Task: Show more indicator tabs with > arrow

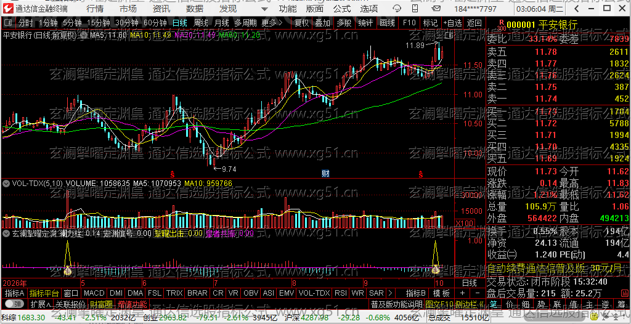Action: [x=389, y=293]
